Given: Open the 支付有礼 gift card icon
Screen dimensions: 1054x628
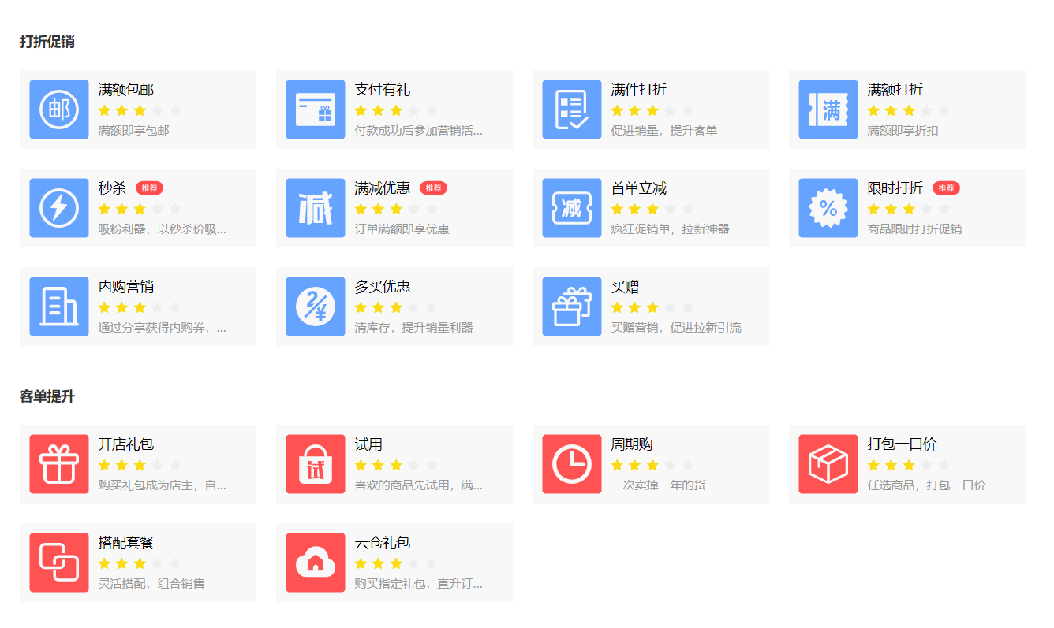Looking at the screenshot, I should tap(316, 110).
